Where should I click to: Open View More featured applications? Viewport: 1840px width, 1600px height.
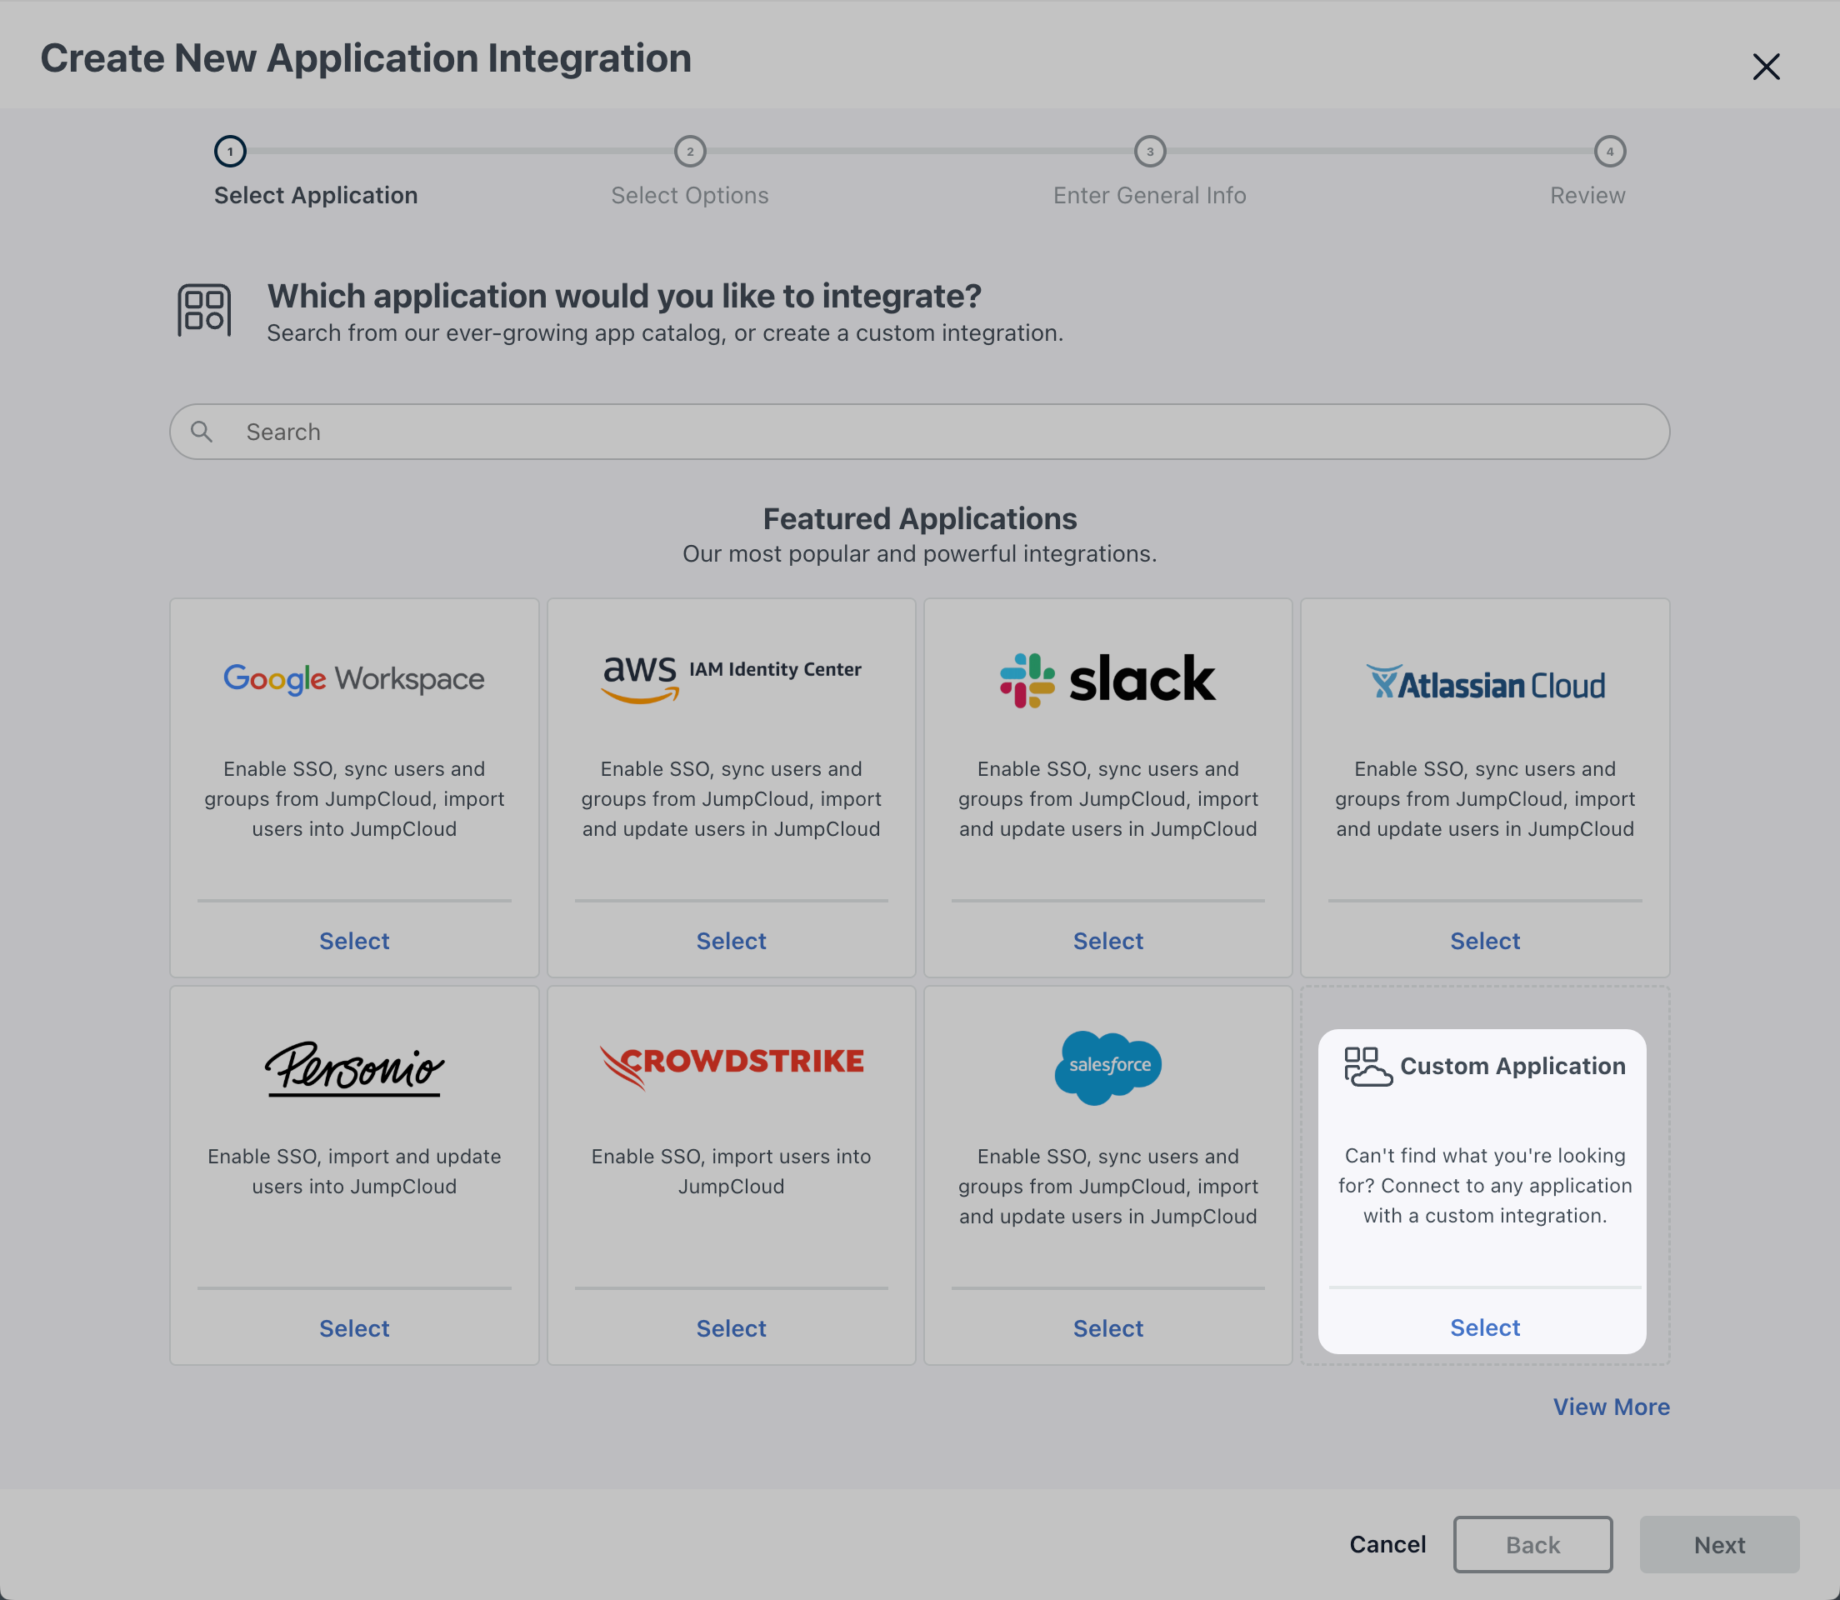coord(1611,1407)
